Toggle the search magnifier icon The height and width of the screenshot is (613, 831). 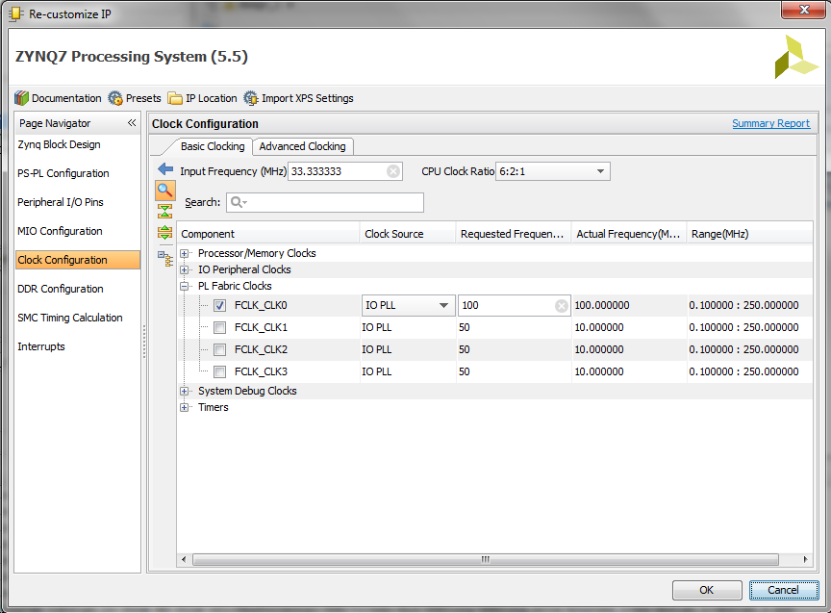coord(165,191)
